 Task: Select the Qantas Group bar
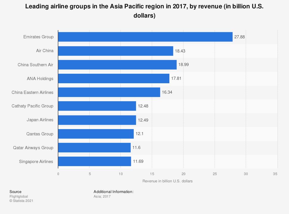[x=96, y=134]
